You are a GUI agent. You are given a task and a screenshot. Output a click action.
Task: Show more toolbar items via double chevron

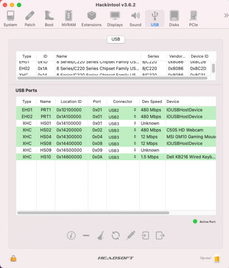pyautogui.click(x=226, y=16)
